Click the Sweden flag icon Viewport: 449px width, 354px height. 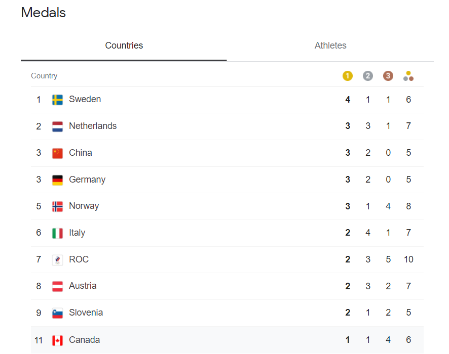click(57, 100)
